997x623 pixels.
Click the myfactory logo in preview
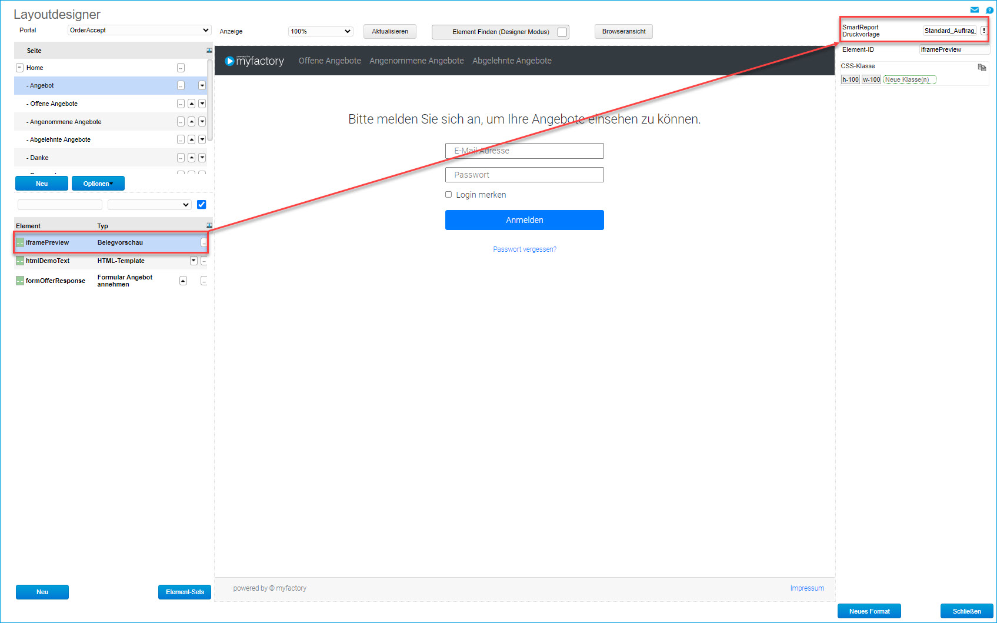pyautogui.click(x=254, y=61)
